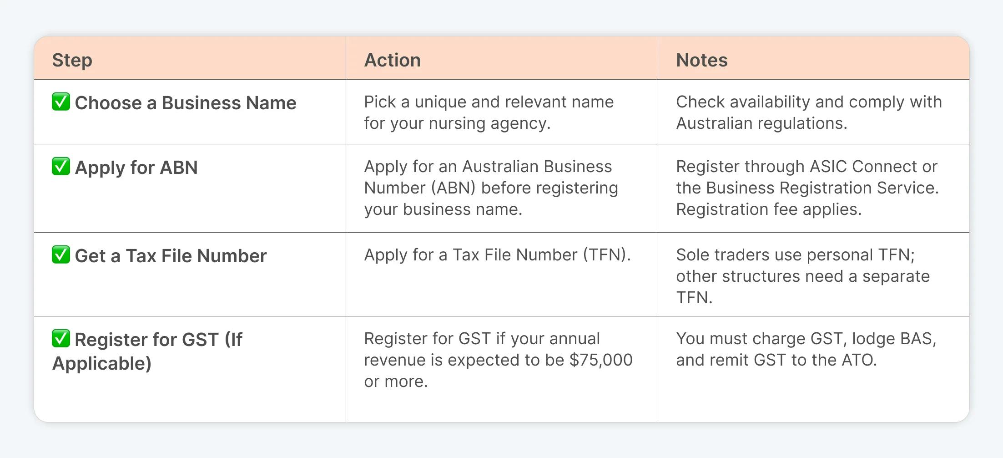Click the 'You must charge GST, lodge BAS' note

click(806, 349)
